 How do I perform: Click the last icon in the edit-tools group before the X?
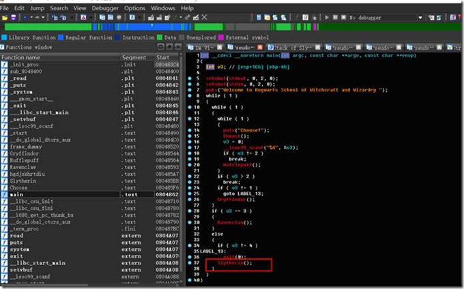click(x=196, y=18)
